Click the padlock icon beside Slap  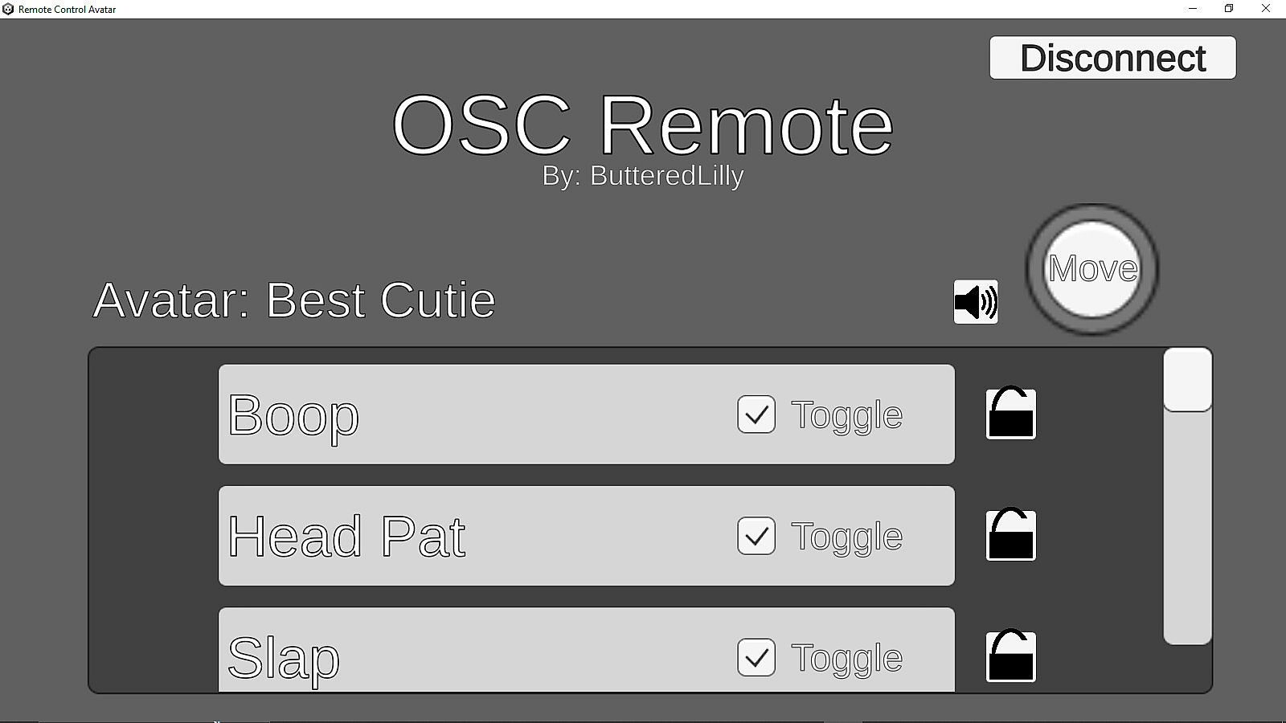1010,657
